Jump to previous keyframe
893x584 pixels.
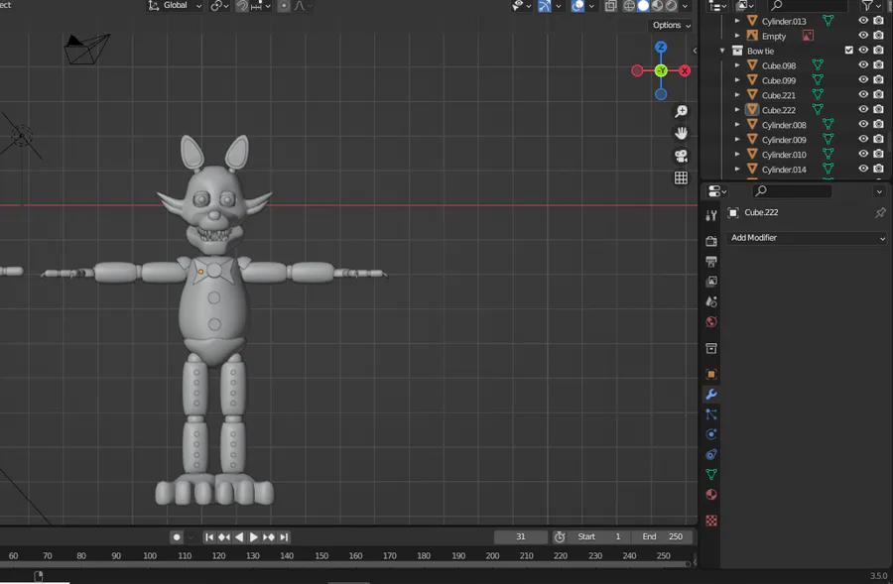coord(224,536)
